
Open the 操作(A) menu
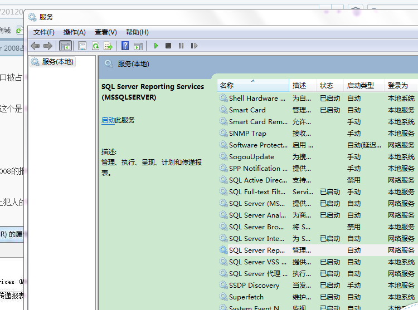(x=74, y=32)
